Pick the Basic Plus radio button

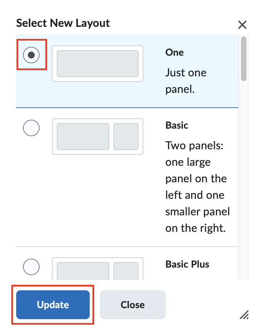31,267
